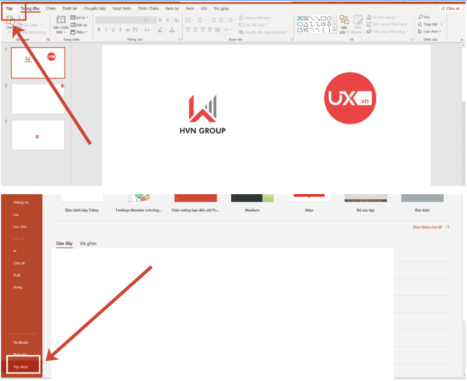Select slide 2 thumbnail in the panel

(x=38, y=98)
